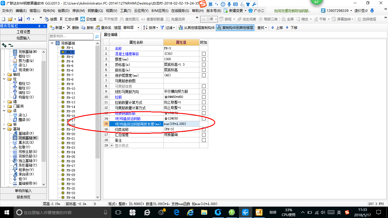Click the Windows Start button

pos(7,212)
